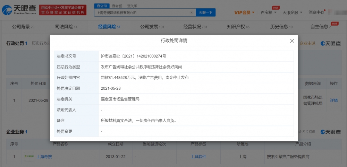
Task: Open the 经营状况 tab
Action: tap(195, 27)
